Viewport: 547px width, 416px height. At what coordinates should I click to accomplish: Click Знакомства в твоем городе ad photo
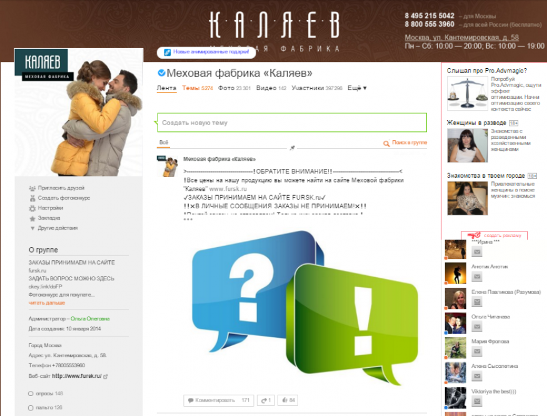click(467, 198)
